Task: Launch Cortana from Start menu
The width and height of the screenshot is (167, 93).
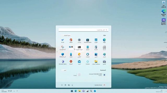Action: click(88, 62)
